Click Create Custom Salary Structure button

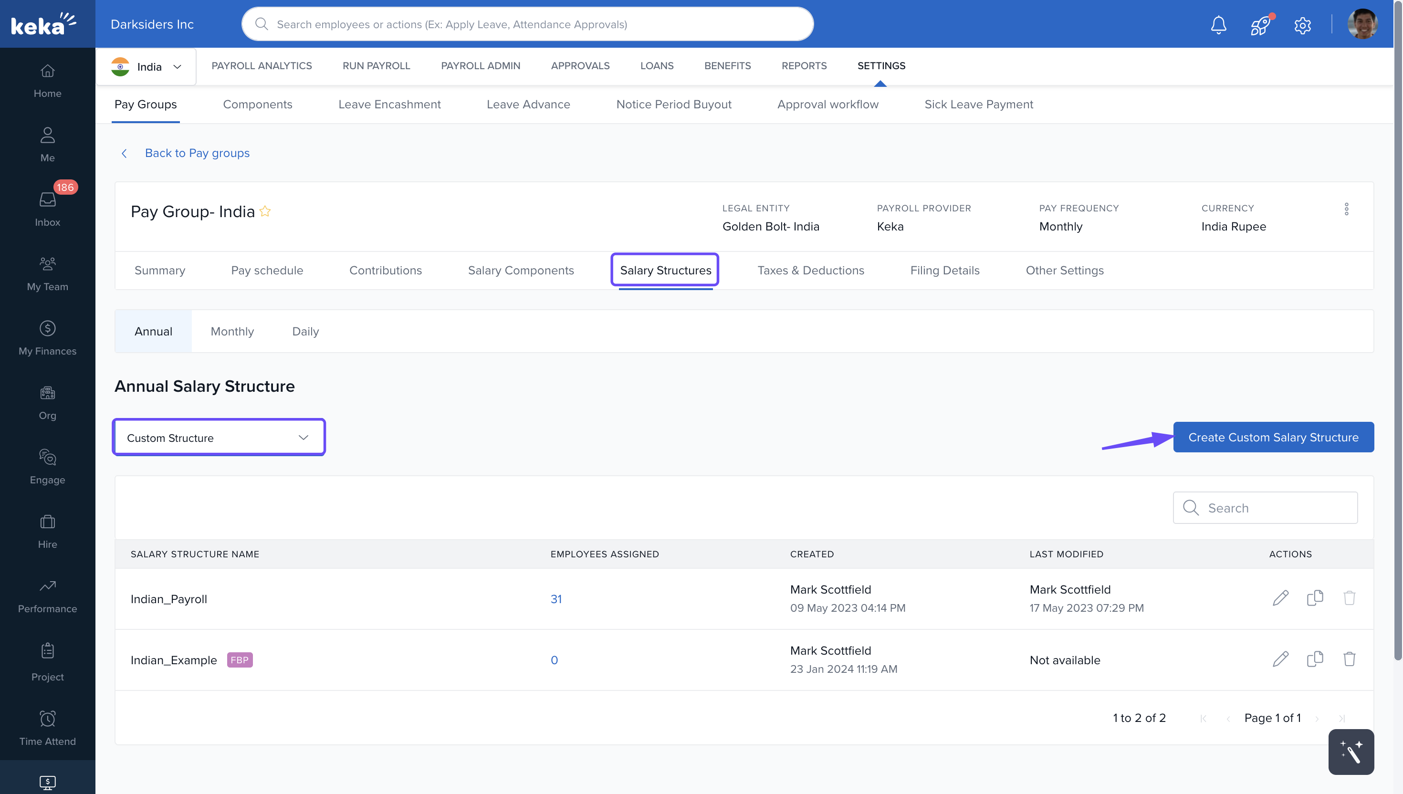(x=1273, y=437)
